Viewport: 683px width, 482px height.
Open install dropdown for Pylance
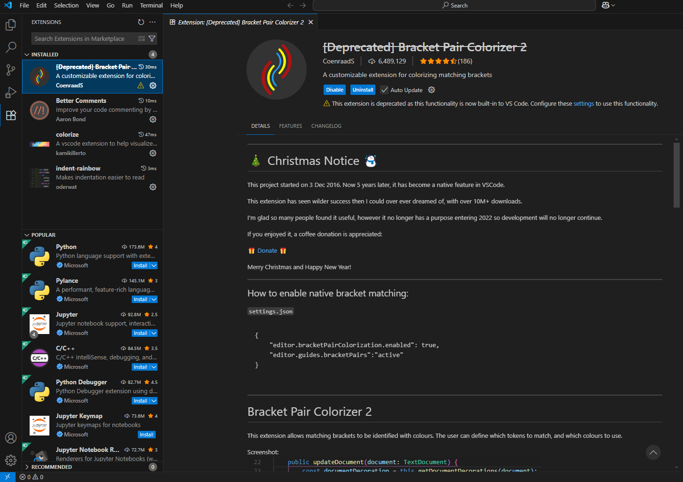154,299
